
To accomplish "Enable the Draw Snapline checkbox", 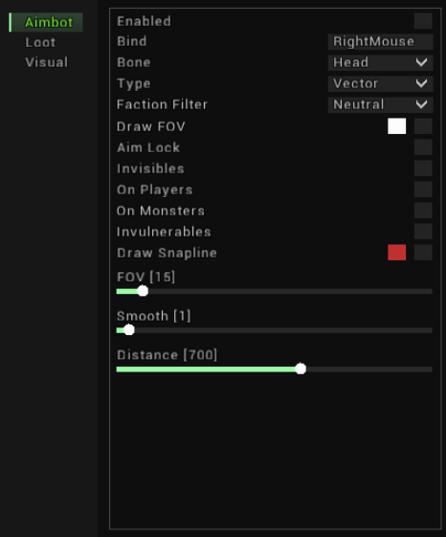I will pos(423,253).
